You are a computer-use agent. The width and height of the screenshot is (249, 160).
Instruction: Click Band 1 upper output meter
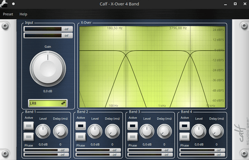46,150
